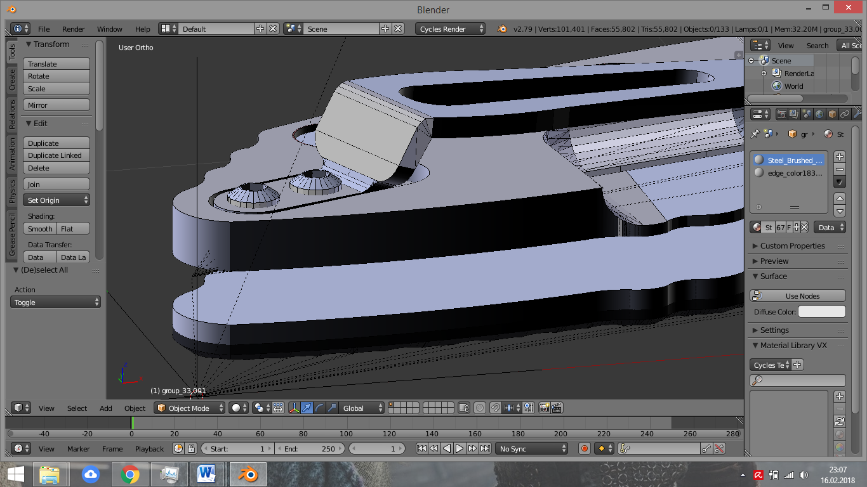Screen dimensions: 867x487
Task: Open the Render menu
Action: [74, 29]
